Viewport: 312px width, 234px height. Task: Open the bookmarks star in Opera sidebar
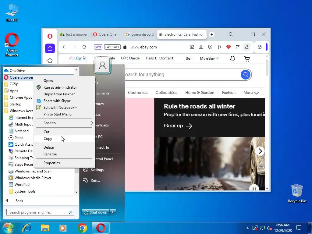pos(50,61)
